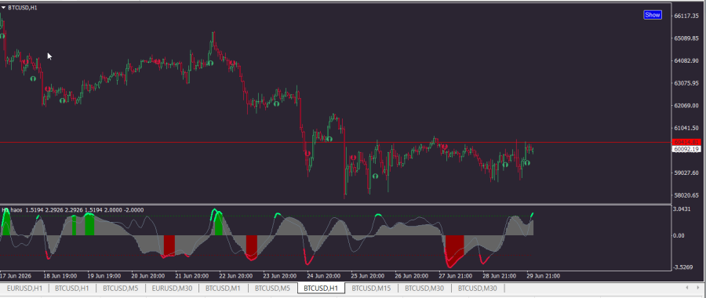Screen dimensions: 706x298
Task: Click the 59027.60 price scale label
Action: 686,173
